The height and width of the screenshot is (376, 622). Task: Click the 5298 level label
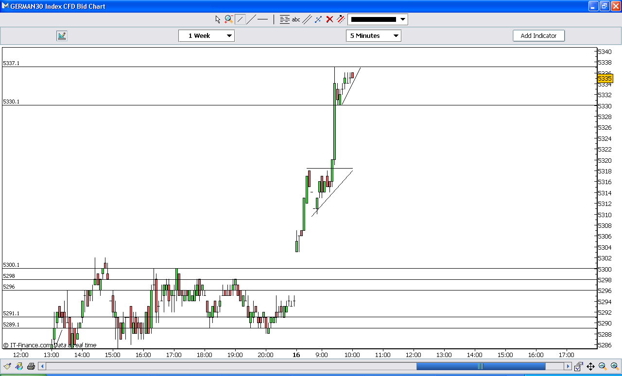pyautogui.click(x=9, y=276)
